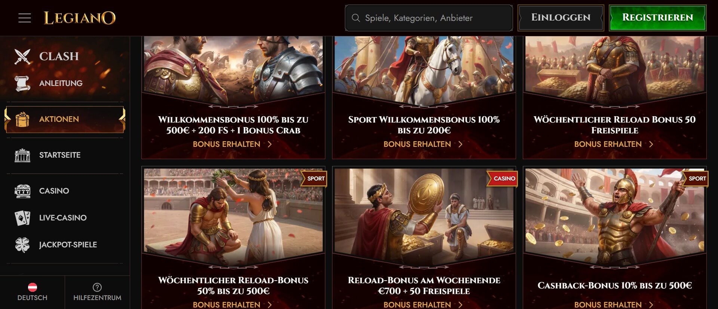
Task: Open Casino slot machine icon
Action: (22, 191)
